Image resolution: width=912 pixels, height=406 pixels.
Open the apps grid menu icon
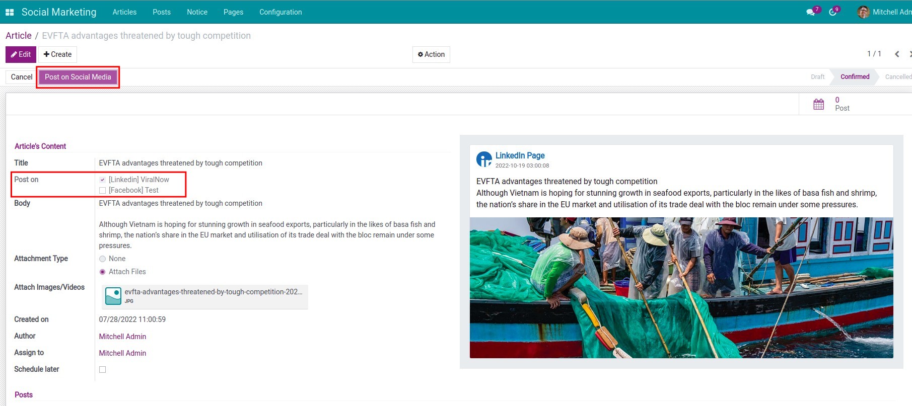pos(10,12)
